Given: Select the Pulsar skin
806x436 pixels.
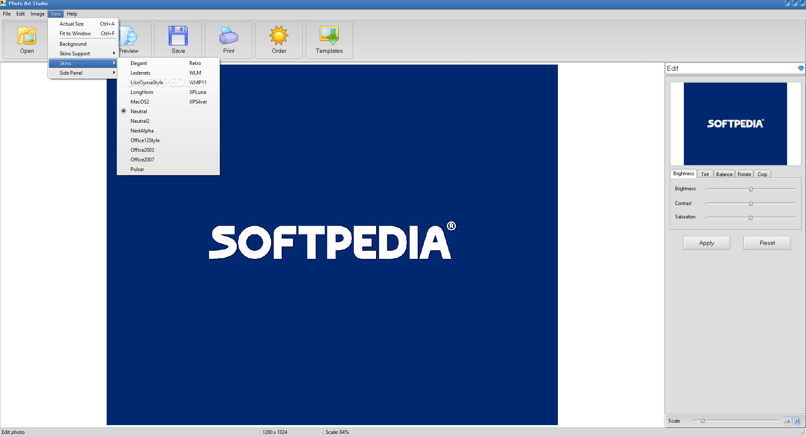Looking at the screenshot, I should point(137,169).
